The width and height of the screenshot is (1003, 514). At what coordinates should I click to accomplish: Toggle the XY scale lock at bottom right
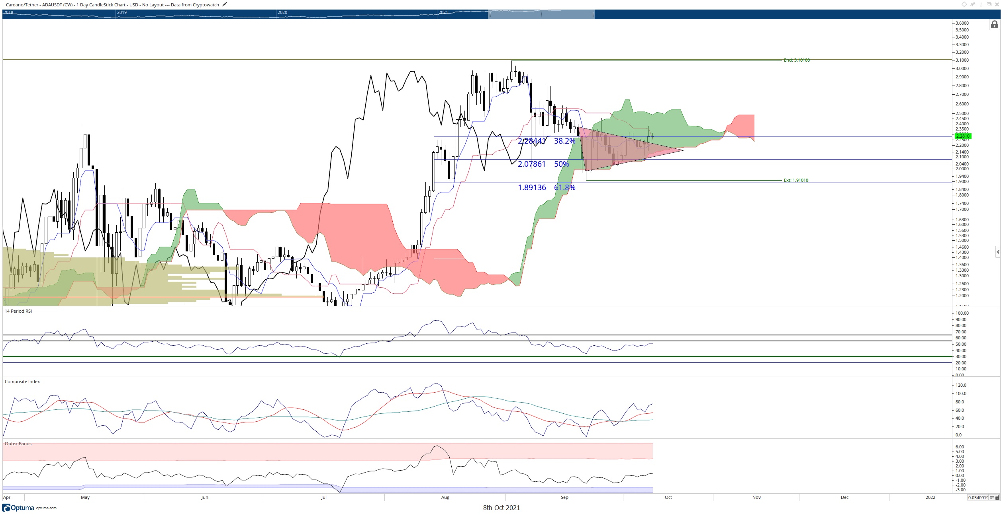[x=995, y=498]
